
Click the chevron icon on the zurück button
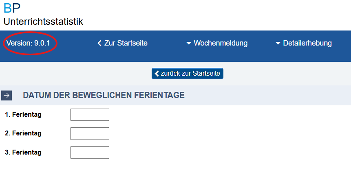click(157, 74)
